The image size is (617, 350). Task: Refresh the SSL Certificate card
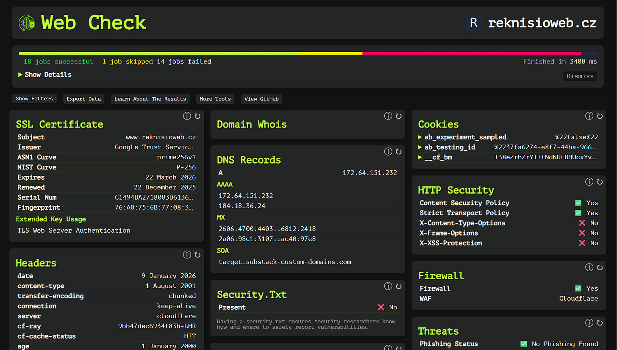tap(197, 116)
